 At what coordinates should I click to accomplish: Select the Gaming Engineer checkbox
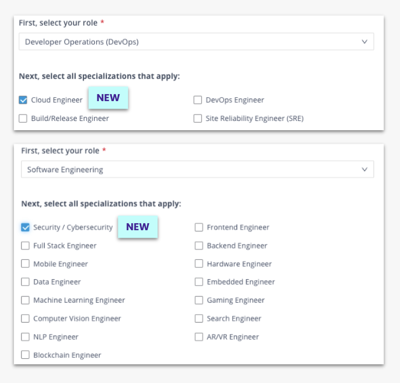point(199,300)
